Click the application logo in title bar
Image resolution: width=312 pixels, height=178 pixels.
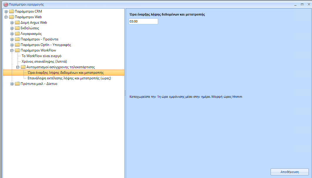click(5, 4)
